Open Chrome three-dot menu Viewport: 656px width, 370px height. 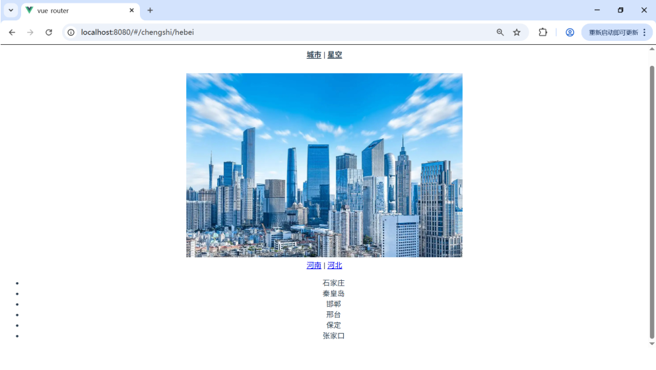(x=644, y=32)
